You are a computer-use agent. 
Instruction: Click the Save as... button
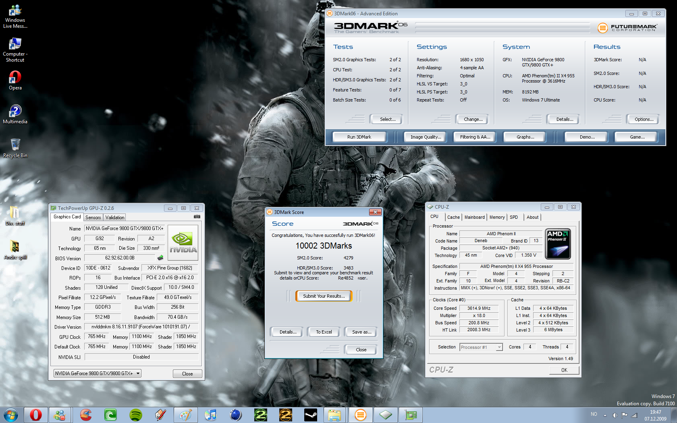(361, 332)
